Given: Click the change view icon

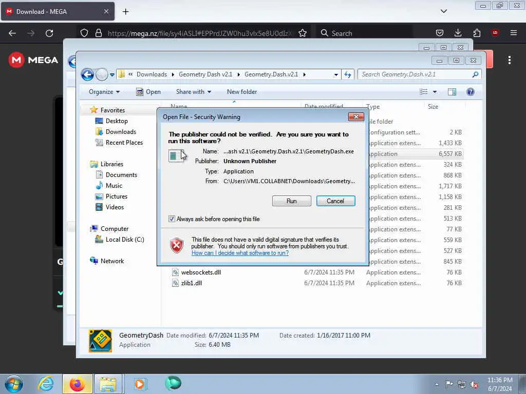Looking at the screenshot, I should tap(423, 92).
